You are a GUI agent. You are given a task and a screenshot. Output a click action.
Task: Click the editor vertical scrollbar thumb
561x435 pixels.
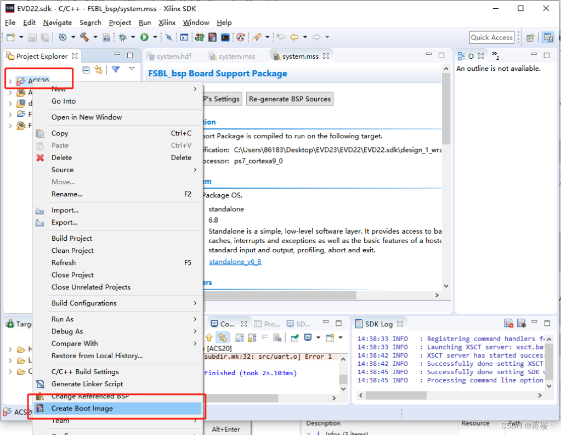coord(446,109)
